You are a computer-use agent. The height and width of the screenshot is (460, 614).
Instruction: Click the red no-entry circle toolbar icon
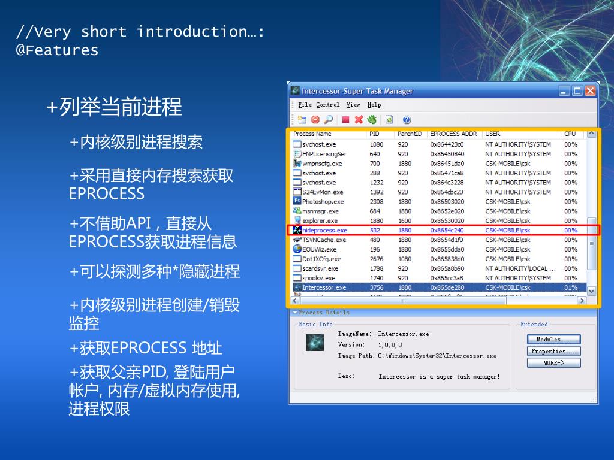click(x=315, y=120)
